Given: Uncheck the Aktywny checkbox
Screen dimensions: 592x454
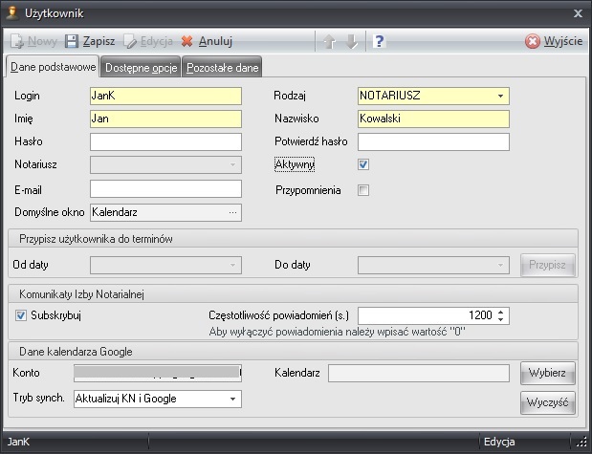Looking at the screenshot, I should [363, 164].
